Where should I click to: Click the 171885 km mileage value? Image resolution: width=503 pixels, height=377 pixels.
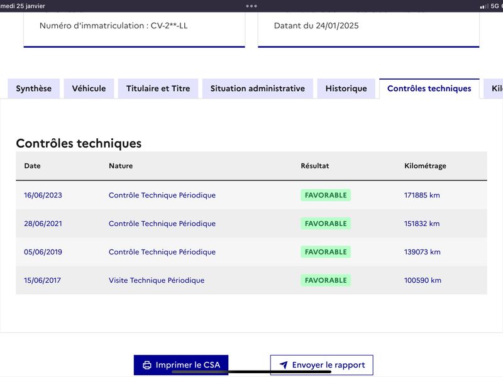(422, 195)
